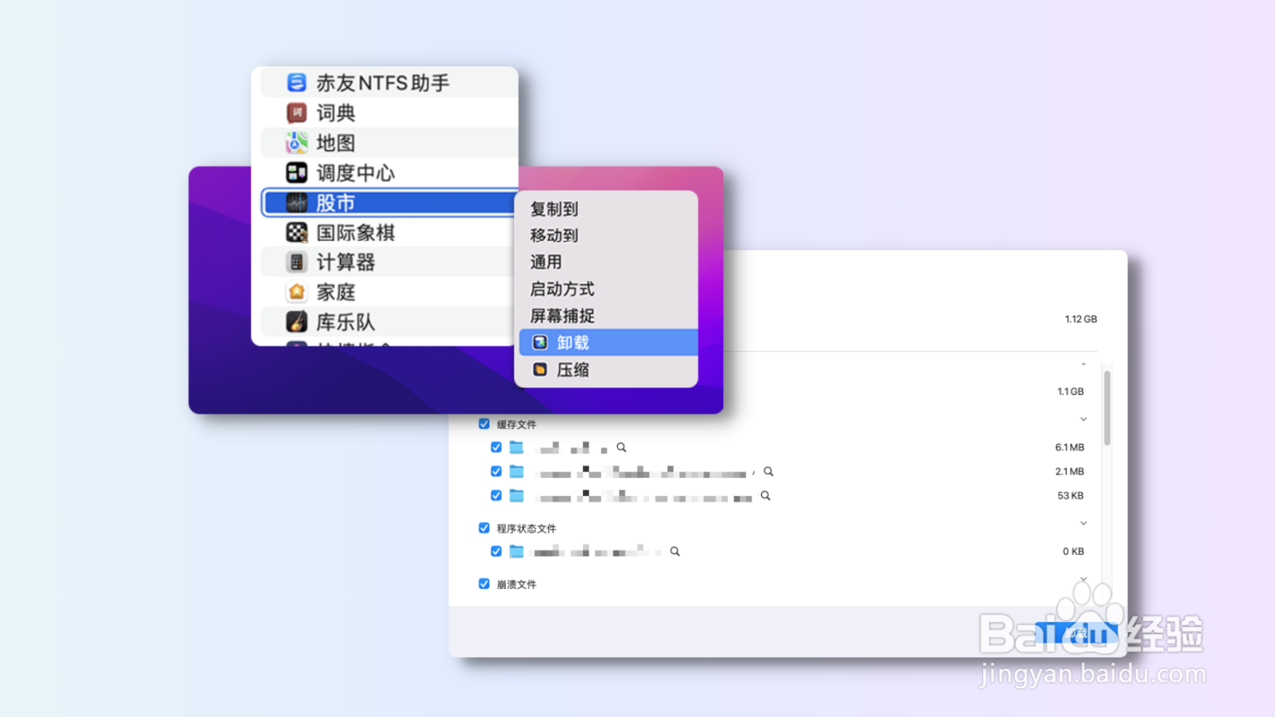This screenshot has height=717, width=1275.
Task: Click the 国际象棋 chess app icon
Action: (x=296, y=232)
